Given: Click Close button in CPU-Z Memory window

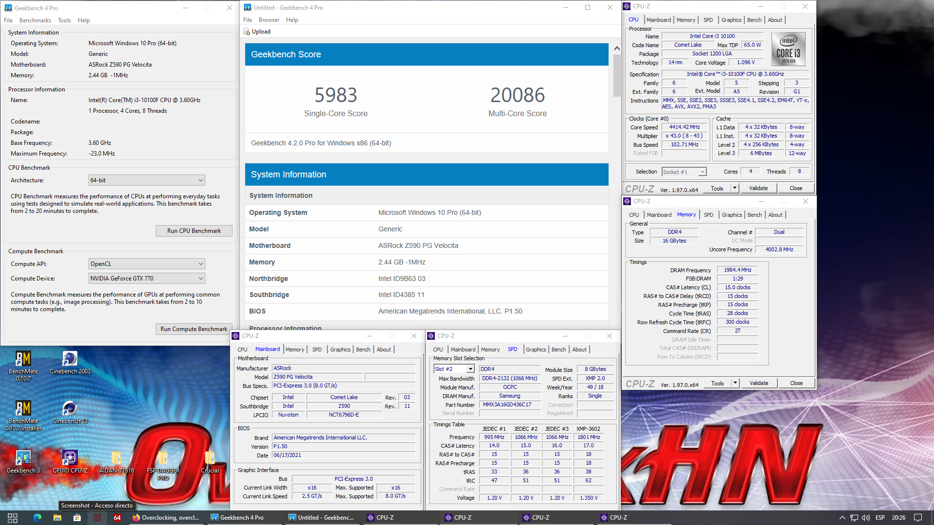Looking at the screenshot, I should 796,383.
